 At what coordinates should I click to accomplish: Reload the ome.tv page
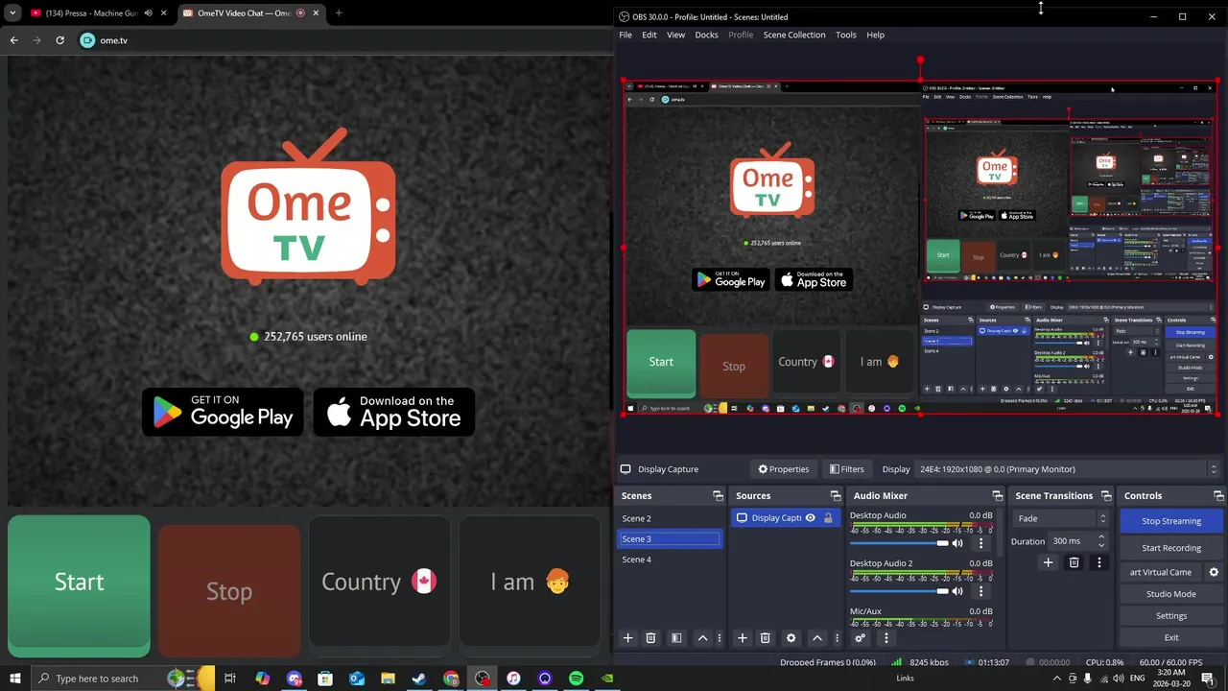coord(59,40)
